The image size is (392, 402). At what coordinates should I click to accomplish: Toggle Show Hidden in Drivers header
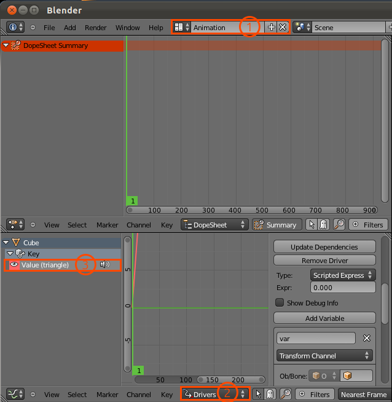(270, 394)
